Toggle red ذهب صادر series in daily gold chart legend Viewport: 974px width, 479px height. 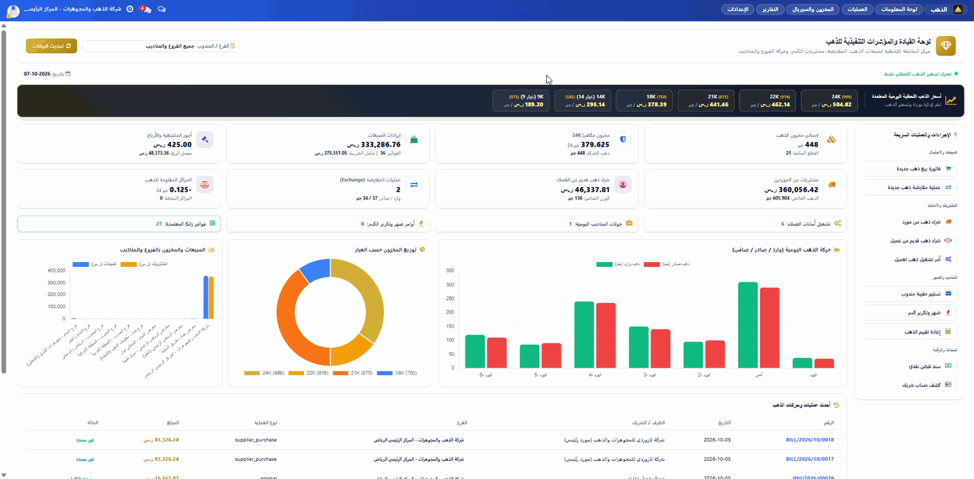pyautogui.click(x=665, y=264)
